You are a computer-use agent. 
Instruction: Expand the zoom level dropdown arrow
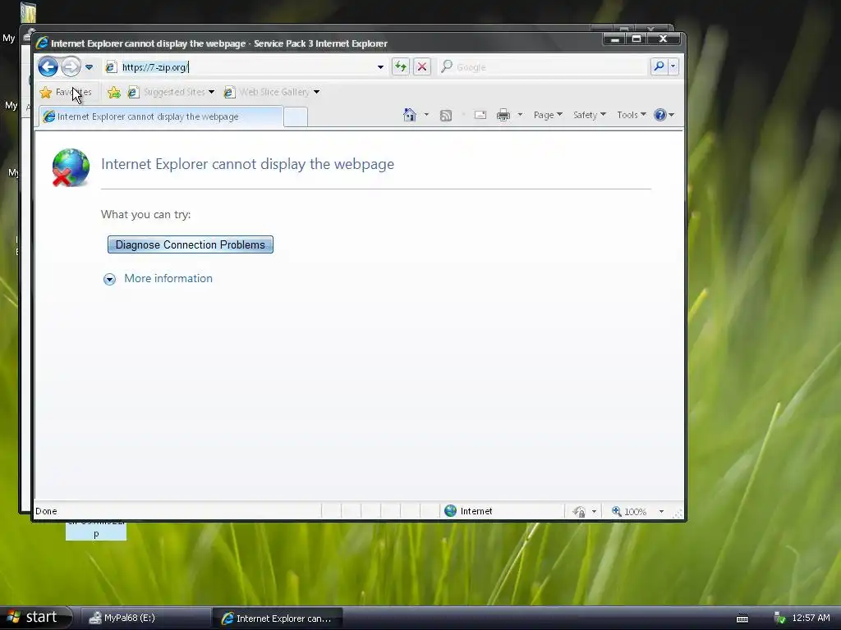pos(661,512)
